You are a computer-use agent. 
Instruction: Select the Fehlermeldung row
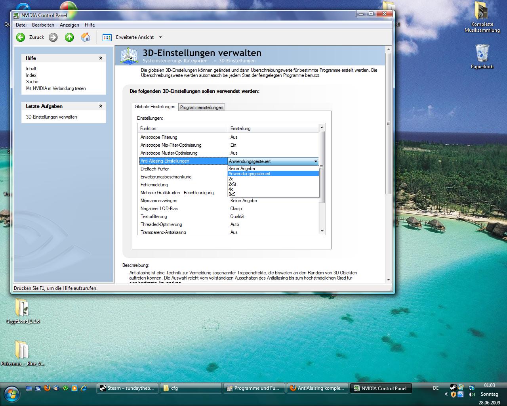(183, 185)
